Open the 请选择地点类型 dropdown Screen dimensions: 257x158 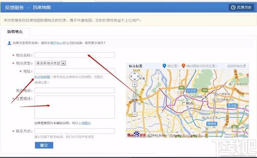[x=50, y=63]
